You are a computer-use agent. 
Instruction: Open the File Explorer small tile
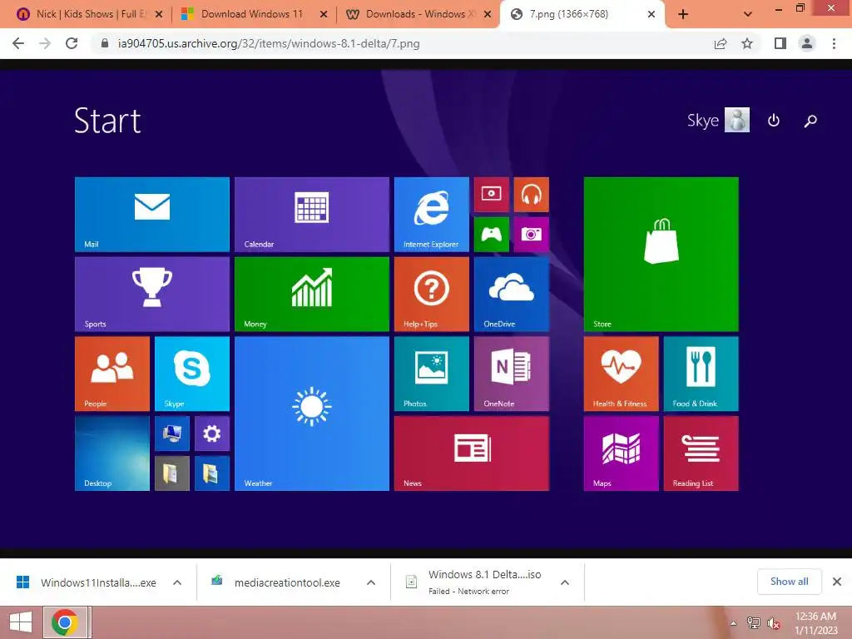click(212, 473)
